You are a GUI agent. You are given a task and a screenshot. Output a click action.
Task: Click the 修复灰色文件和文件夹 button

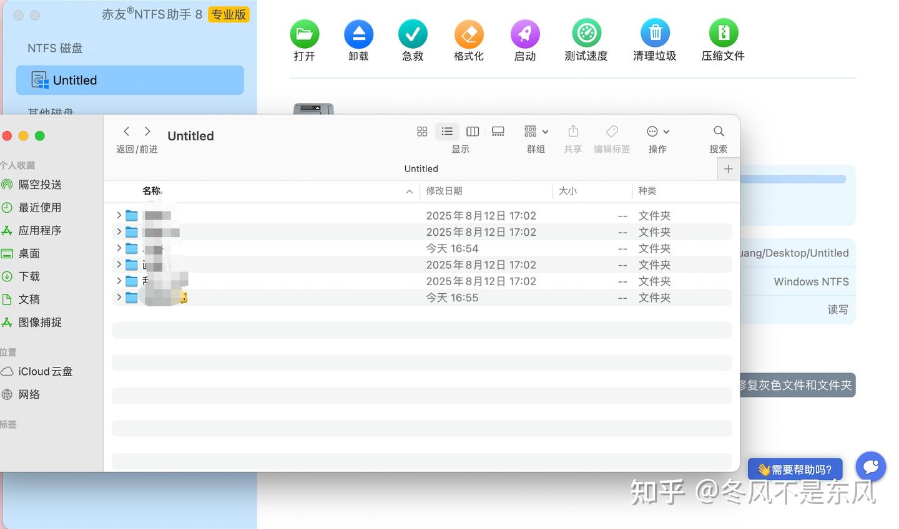(x=797, y=385)
